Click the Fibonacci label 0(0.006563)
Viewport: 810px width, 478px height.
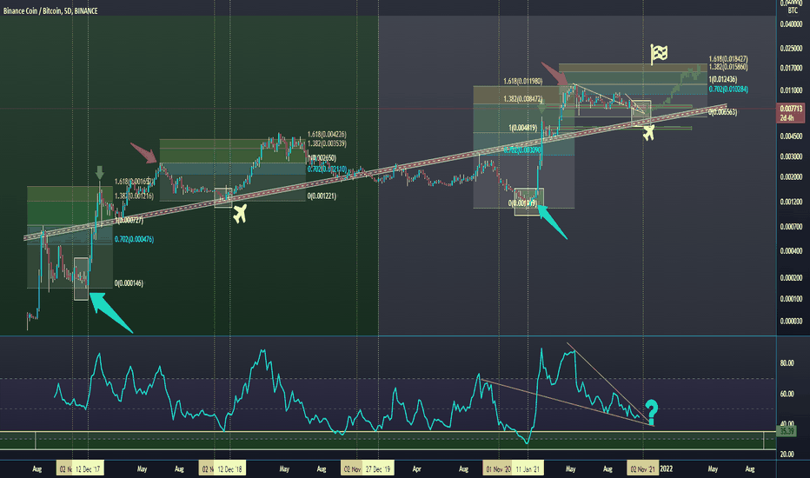[722, 111]
